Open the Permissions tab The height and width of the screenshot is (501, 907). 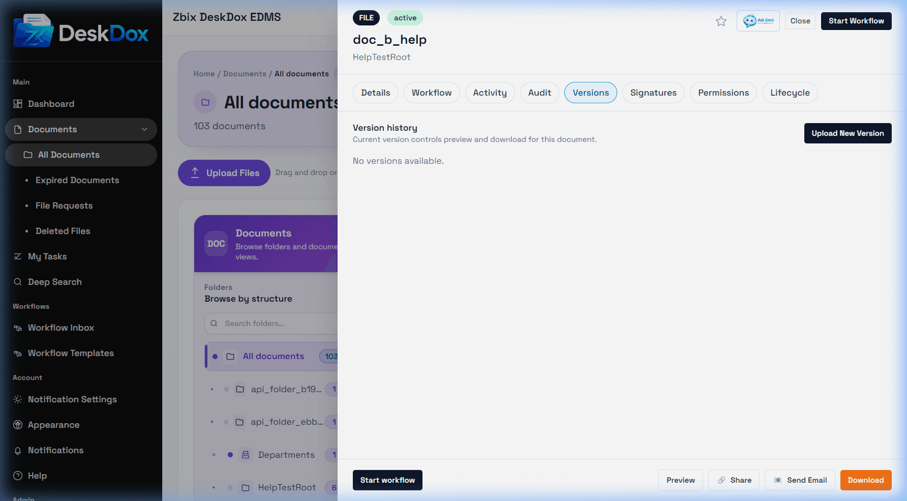coord(723,93)
